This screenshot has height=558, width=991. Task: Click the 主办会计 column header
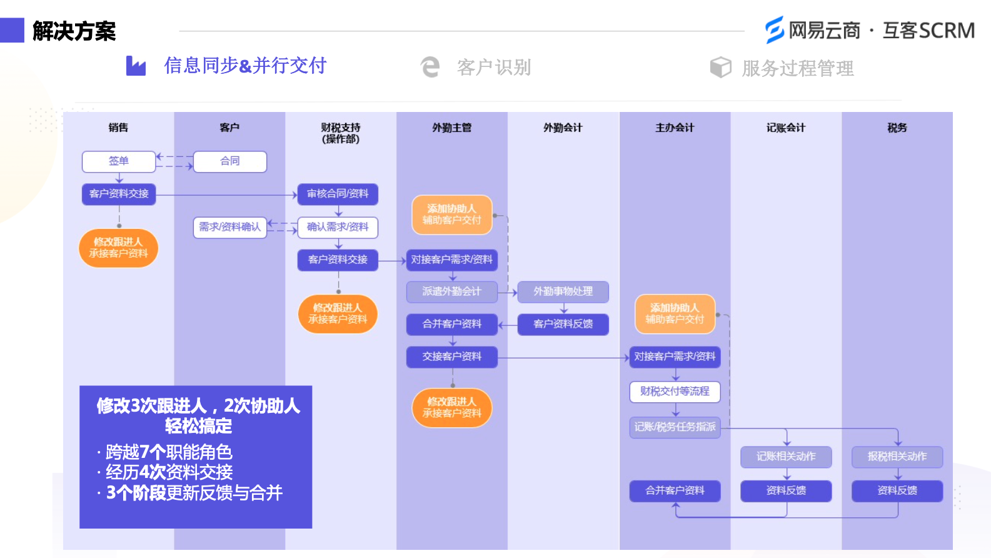pos(675,128)
